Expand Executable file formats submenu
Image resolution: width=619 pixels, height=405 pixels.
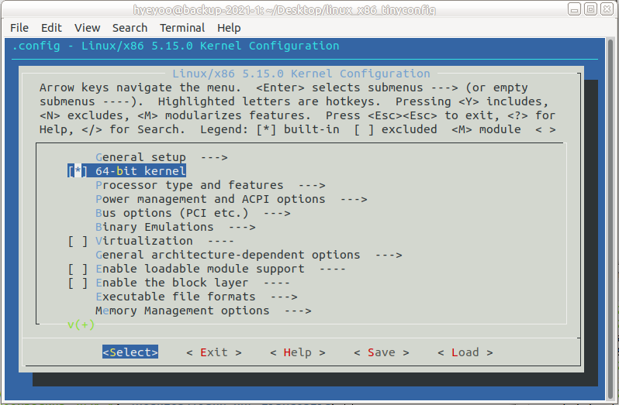196,297
